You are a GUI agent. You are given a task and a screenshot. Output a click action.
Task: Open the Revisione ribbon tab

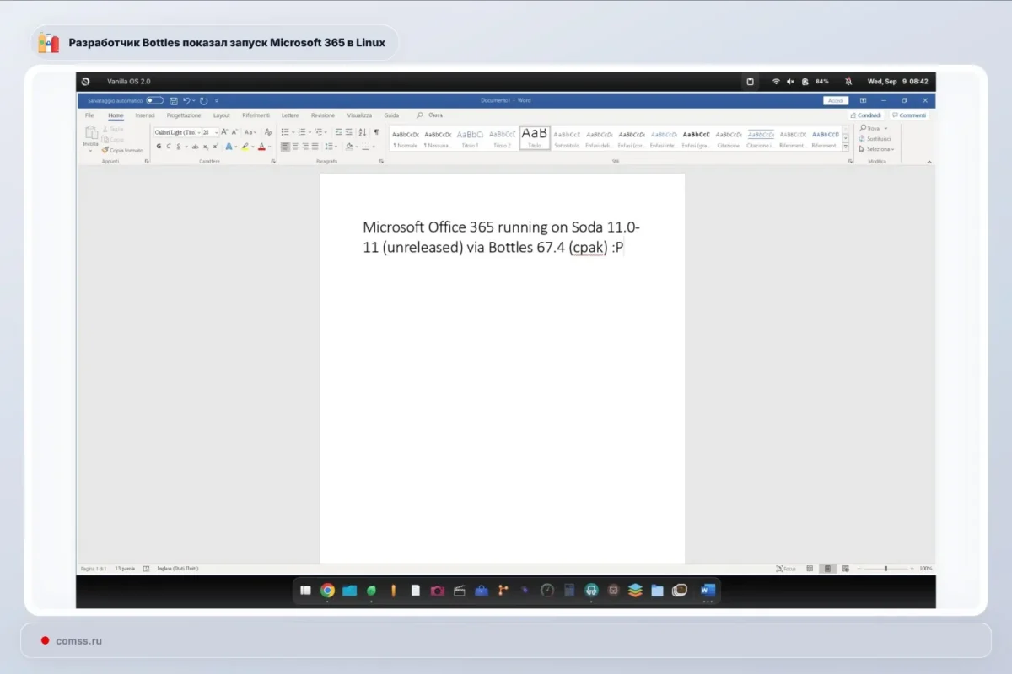click(x=322, y=115)
